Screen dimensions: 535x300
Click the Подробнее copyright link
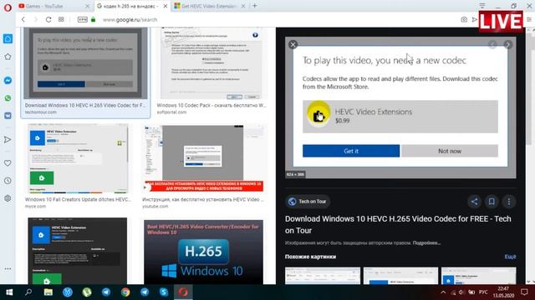coord(426,242)
